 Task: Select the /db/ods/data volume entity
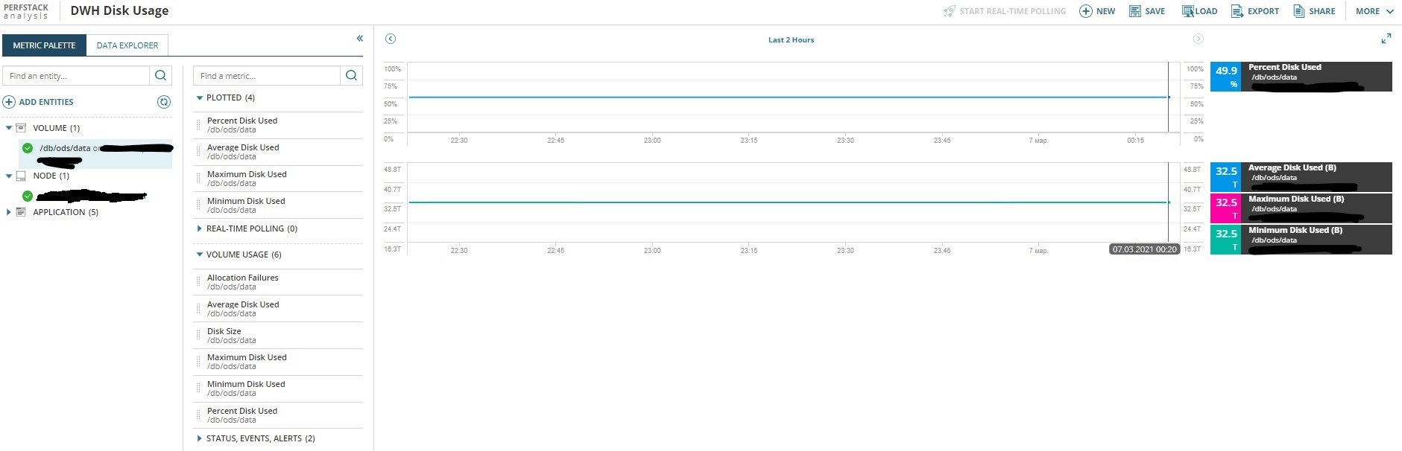[95, 153]
